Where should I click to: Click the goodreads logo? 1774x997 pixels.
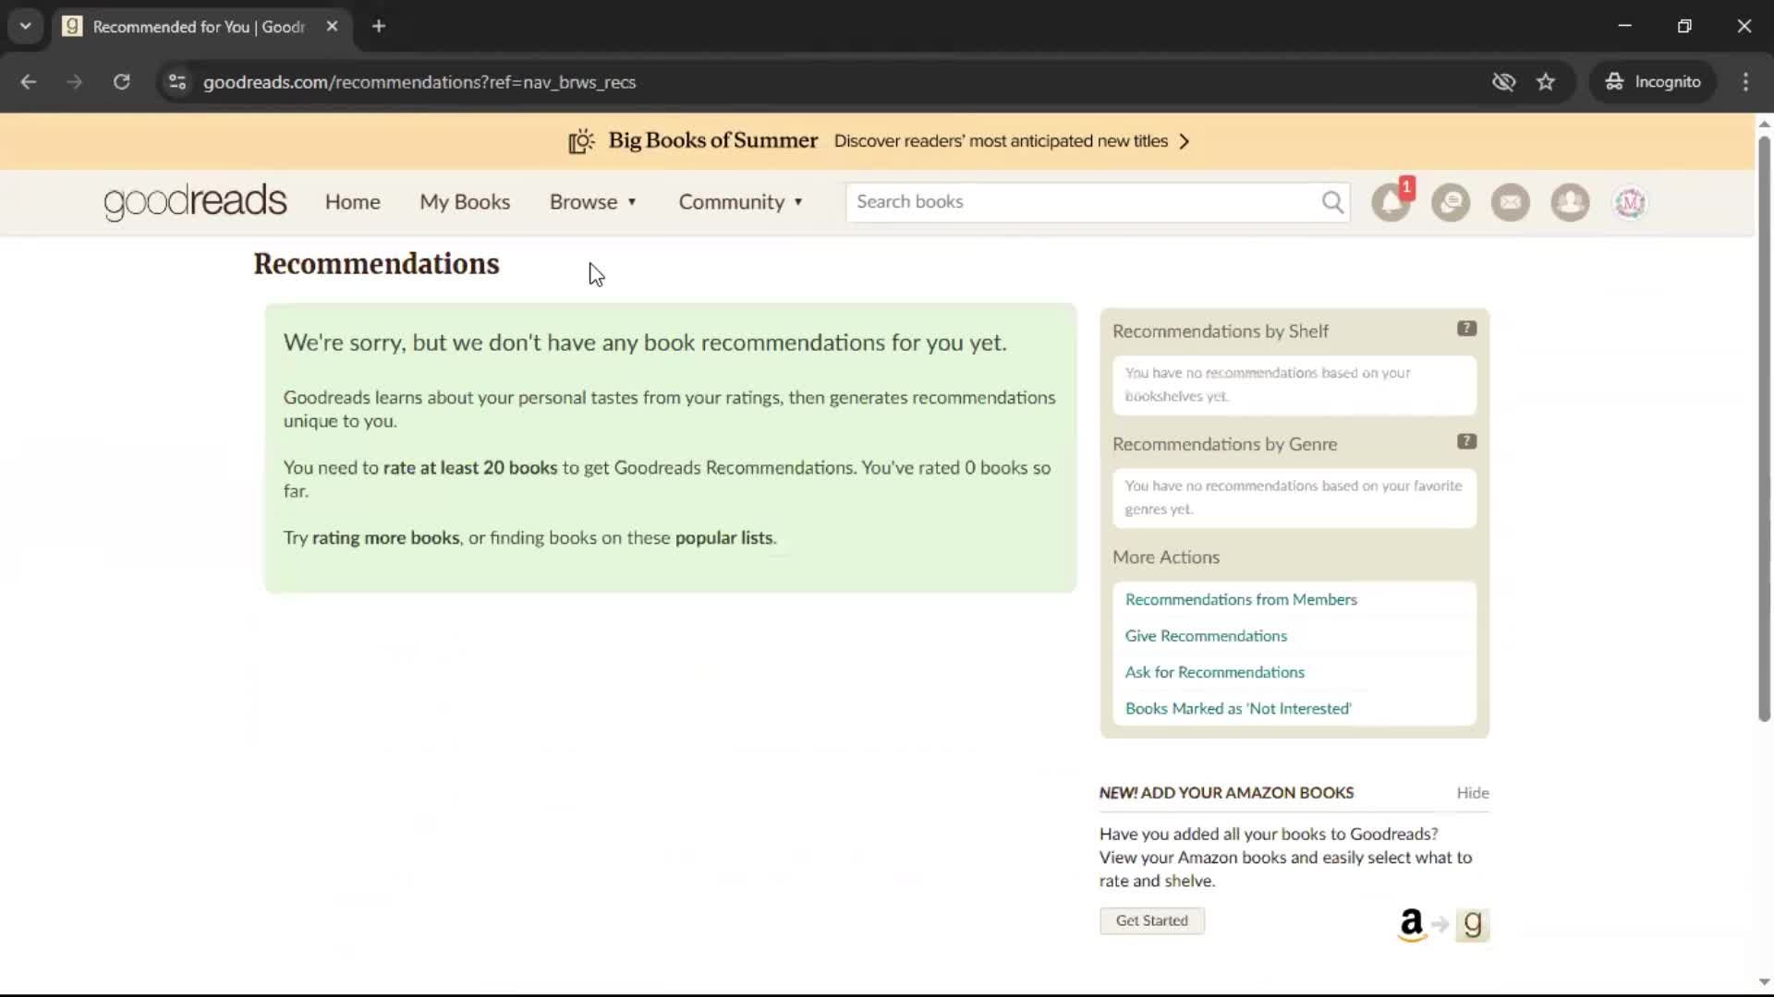pyautogui.click(x=195, y=202)
